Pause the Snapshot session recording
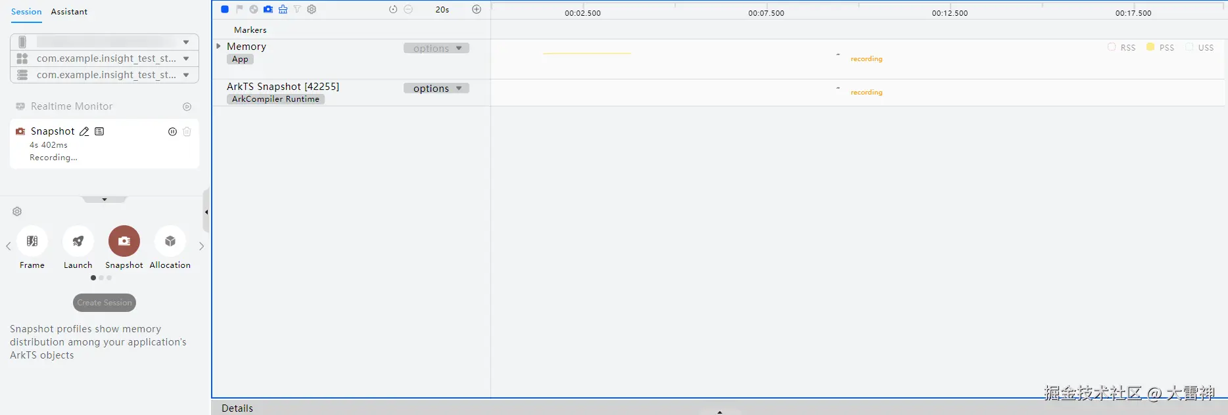 (x=172, y=131)
